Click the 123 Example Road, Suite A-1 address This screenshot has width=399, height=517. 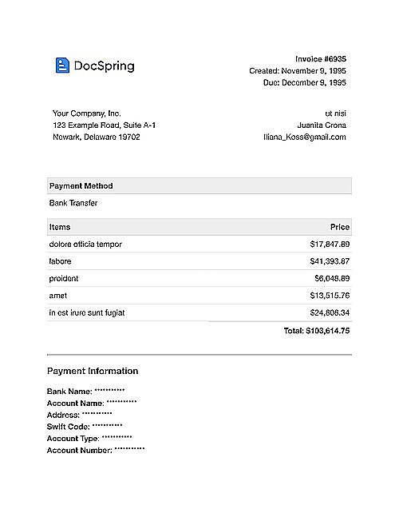pyautogui.click(x=104, y=125)
